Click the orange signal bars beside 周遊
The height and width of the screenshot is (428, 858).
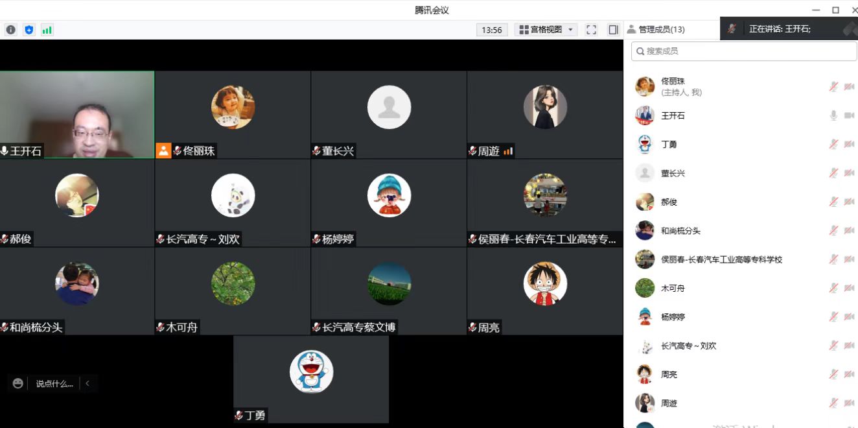click(x=508, y=151)
